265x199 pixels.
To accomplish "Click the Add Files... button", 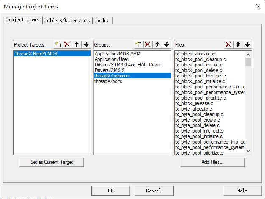I will 213,162.
